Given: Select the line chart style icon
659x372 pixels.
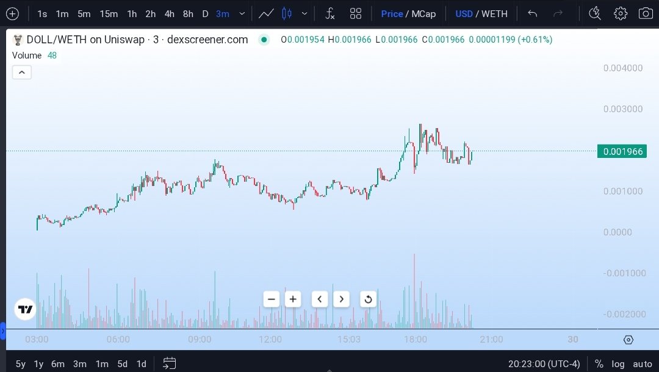Looking at the screenshot, I should 266,14.
